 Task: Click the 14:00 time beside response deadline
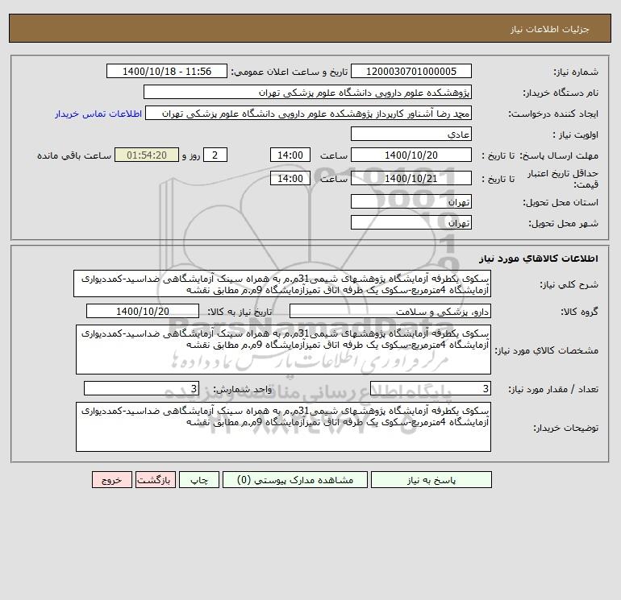click(290, 155)
